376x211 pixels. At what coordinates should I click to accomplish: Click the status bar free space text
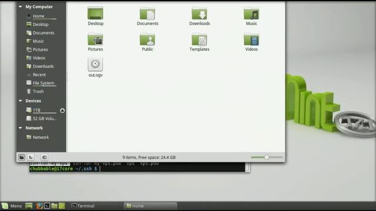(149, 158)
